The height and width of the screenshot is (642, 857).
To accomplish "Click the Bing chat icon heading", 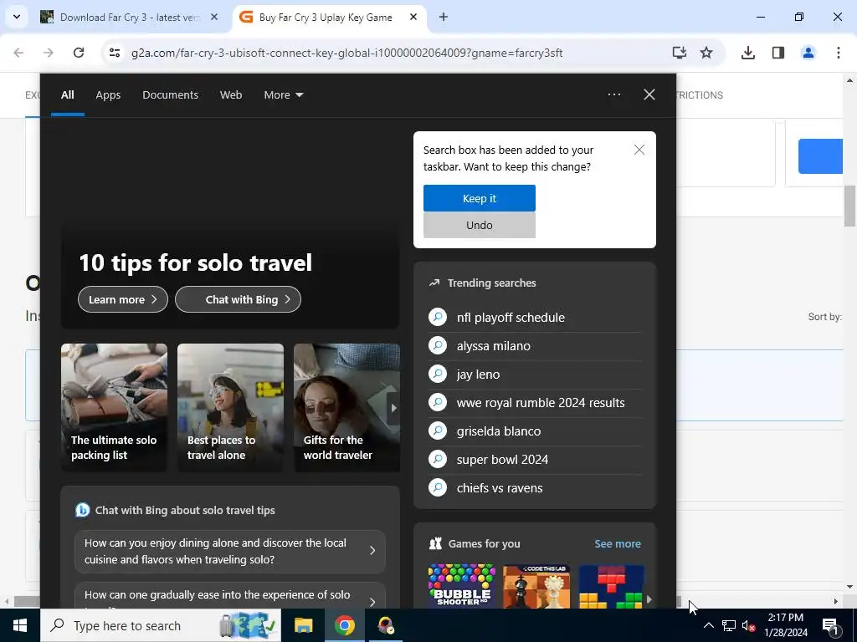I will click(x=83, y=510).
